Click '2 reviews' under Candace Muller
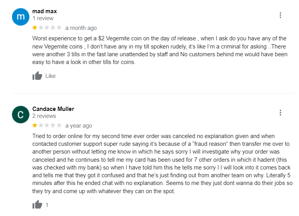Screen dimensions: 299x216 [44, 116]
